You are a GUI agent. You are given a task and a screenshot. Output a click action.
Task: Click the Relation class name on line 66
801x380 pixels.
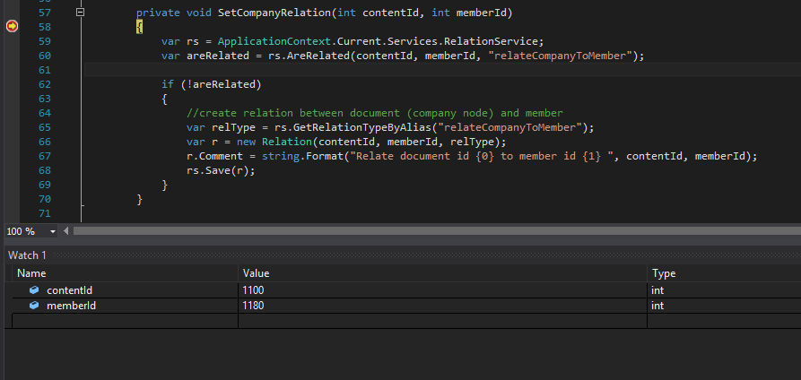(287, 142)
